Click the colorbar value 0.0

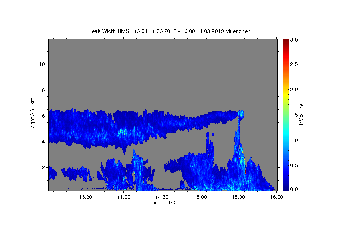pyautogui.click(x=294, y=189)
